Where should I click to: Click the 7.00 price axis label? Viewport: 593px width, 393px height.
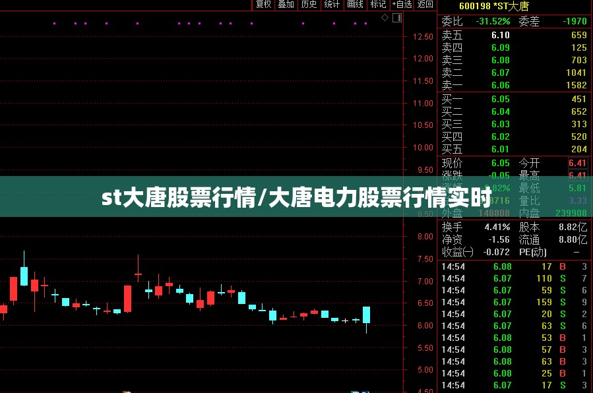pos(425,281)
